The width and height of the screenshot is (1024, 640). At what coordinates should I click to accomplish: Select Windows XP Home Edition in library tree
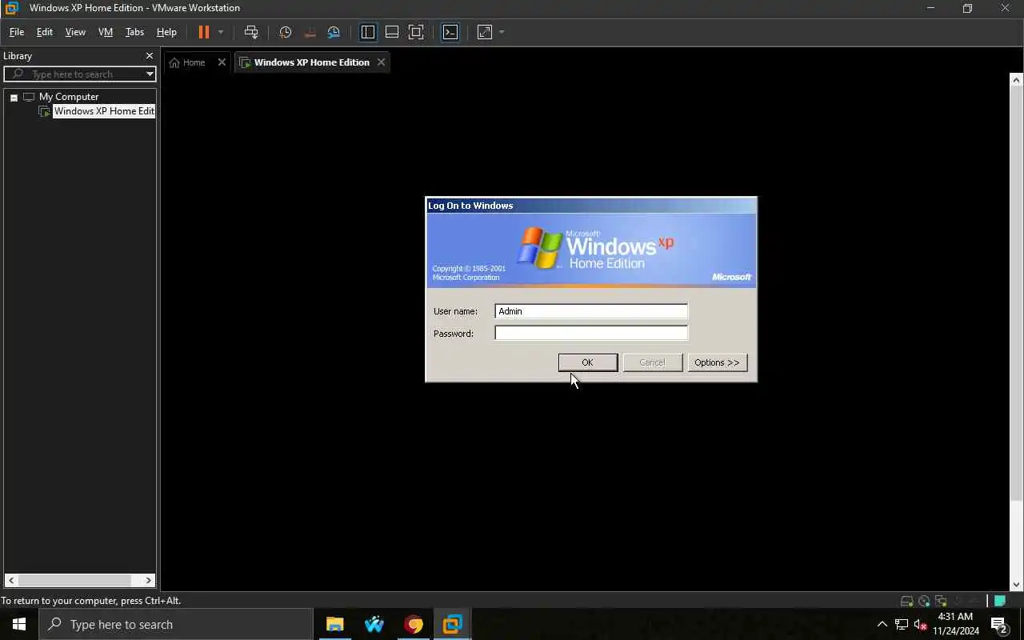click(x=103, y=111)
